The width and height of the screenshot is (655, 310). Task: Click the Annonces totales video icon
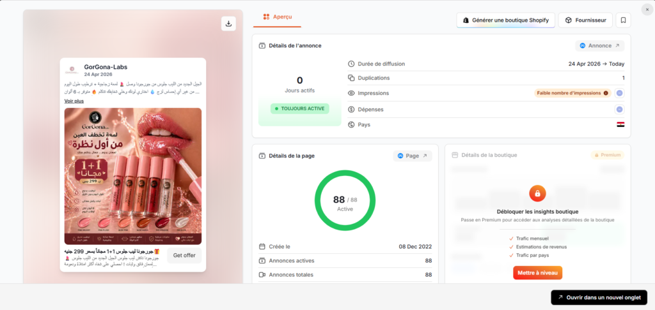[x=262, y=275]
